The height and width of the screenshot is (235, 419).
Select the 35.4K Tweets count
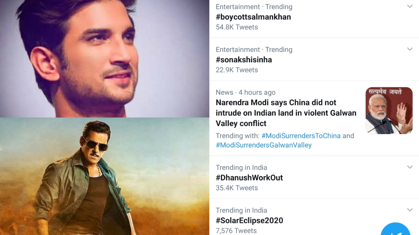(237, 188)
